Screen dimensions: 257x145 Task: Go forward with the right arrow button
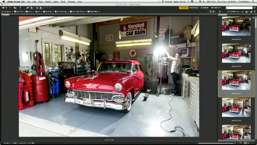pos(6,8)
